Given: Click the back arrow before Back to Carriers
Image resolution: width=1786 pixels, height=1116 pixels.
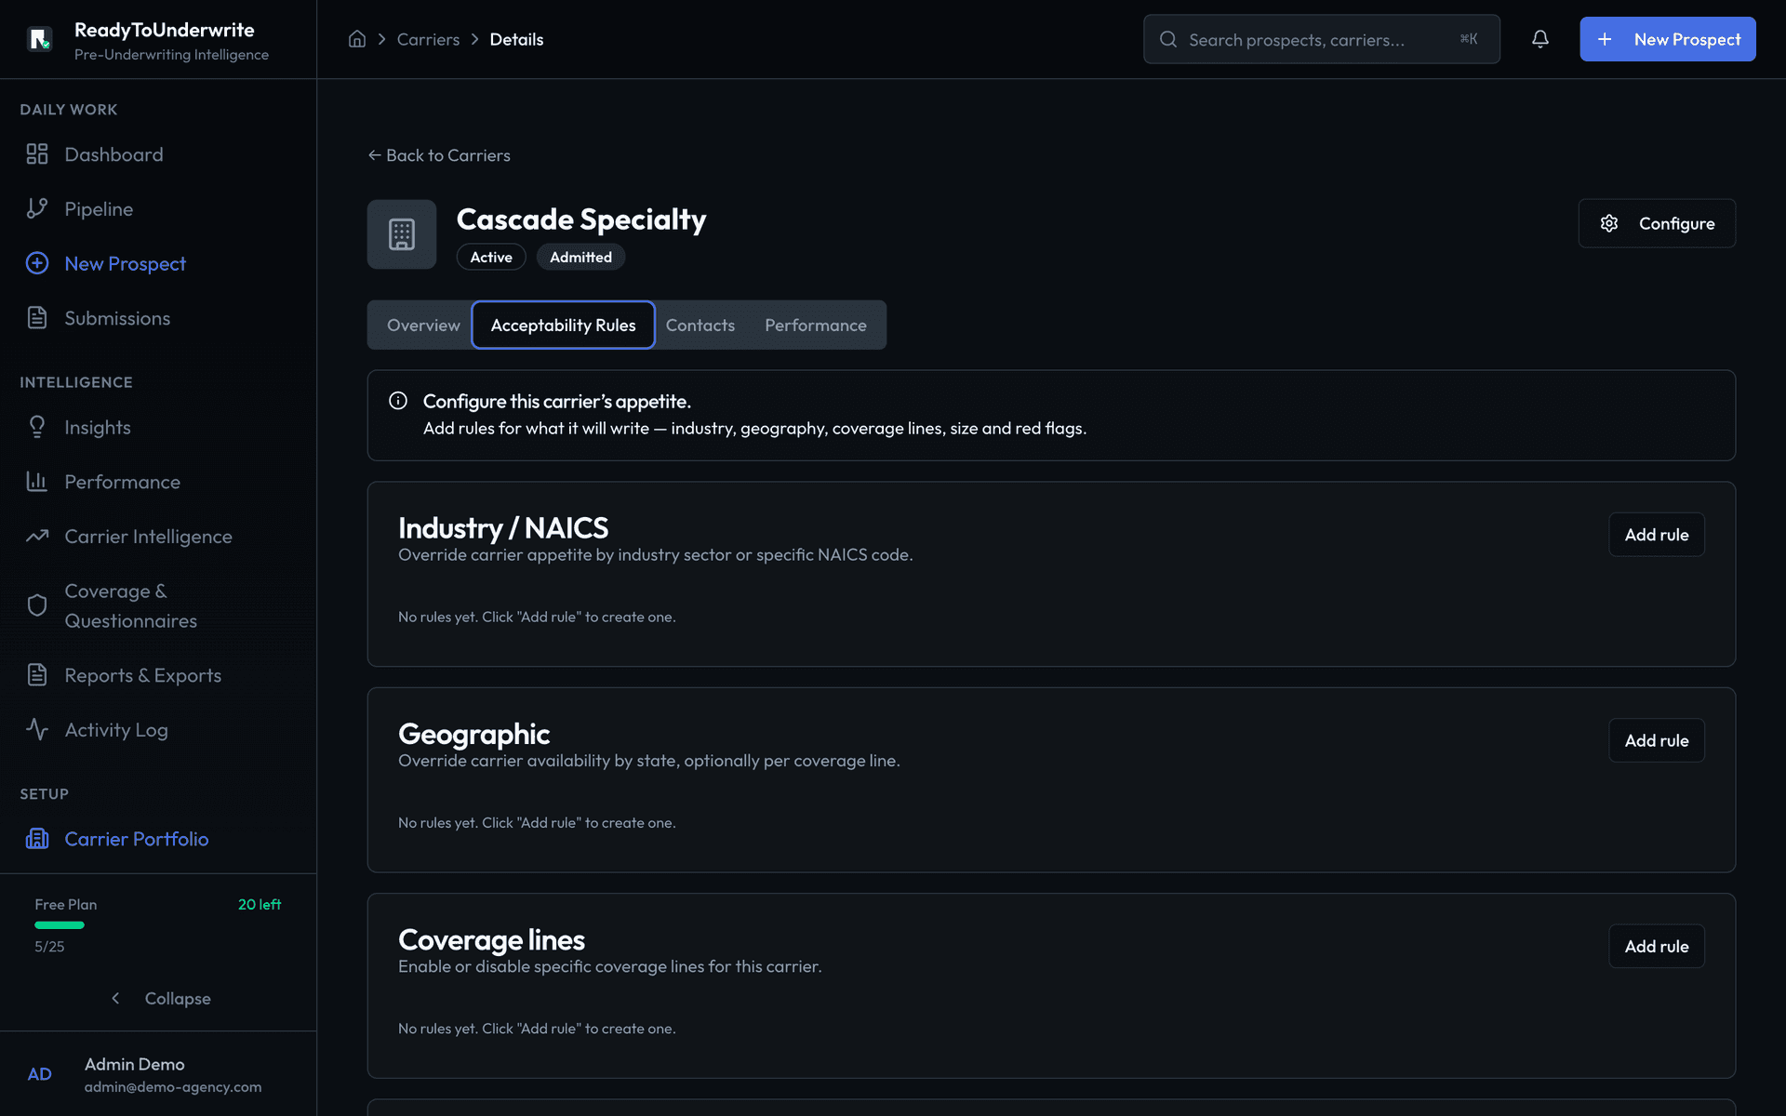Looking at the screenshot, I should (x=374, y=155).
